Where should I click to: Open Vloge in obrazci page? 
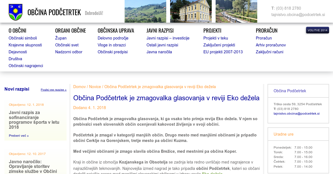[x=112, y=45]
